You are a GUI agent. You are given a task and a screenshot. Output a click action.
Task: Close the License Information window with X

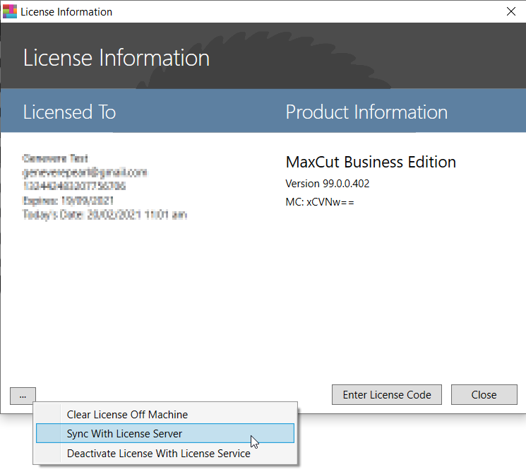[x=511, y=11]
